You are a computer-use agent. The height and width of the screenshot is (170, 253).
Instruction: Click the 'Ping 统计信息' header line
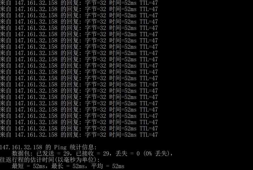tap(48, 147)
